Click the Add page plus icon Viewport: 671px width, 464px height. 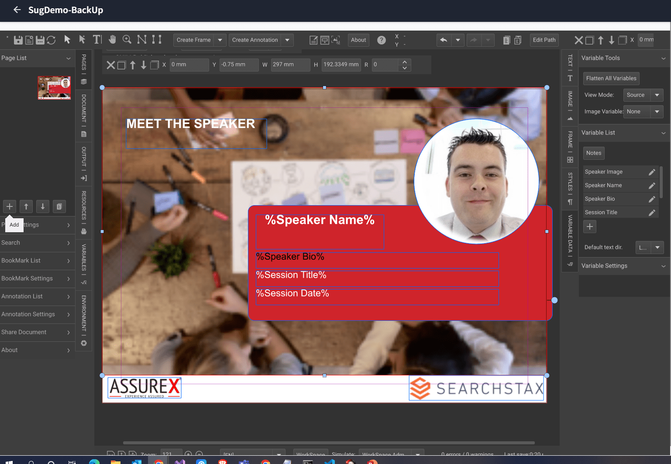[10, 206]
